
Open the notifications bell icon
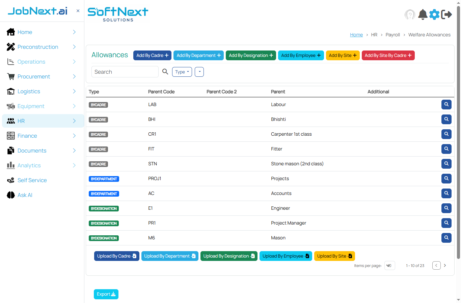pyautogui.click(x=423, y=14)
